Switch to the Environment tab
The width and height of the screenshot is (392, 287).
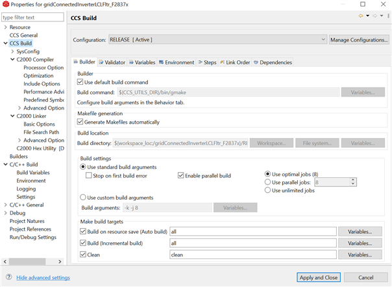pos(175,62)
